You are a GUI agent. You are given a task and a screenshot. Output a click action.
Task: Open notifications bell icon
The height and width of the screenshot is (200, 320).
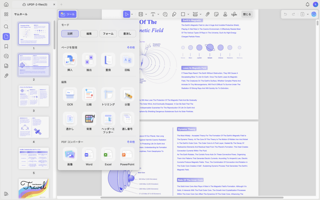[x=307, y=4]
